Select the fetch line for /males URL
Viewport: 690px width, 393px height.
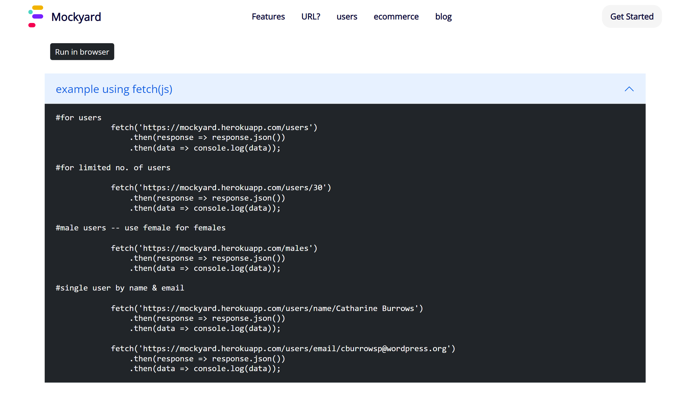pos(214,248)
